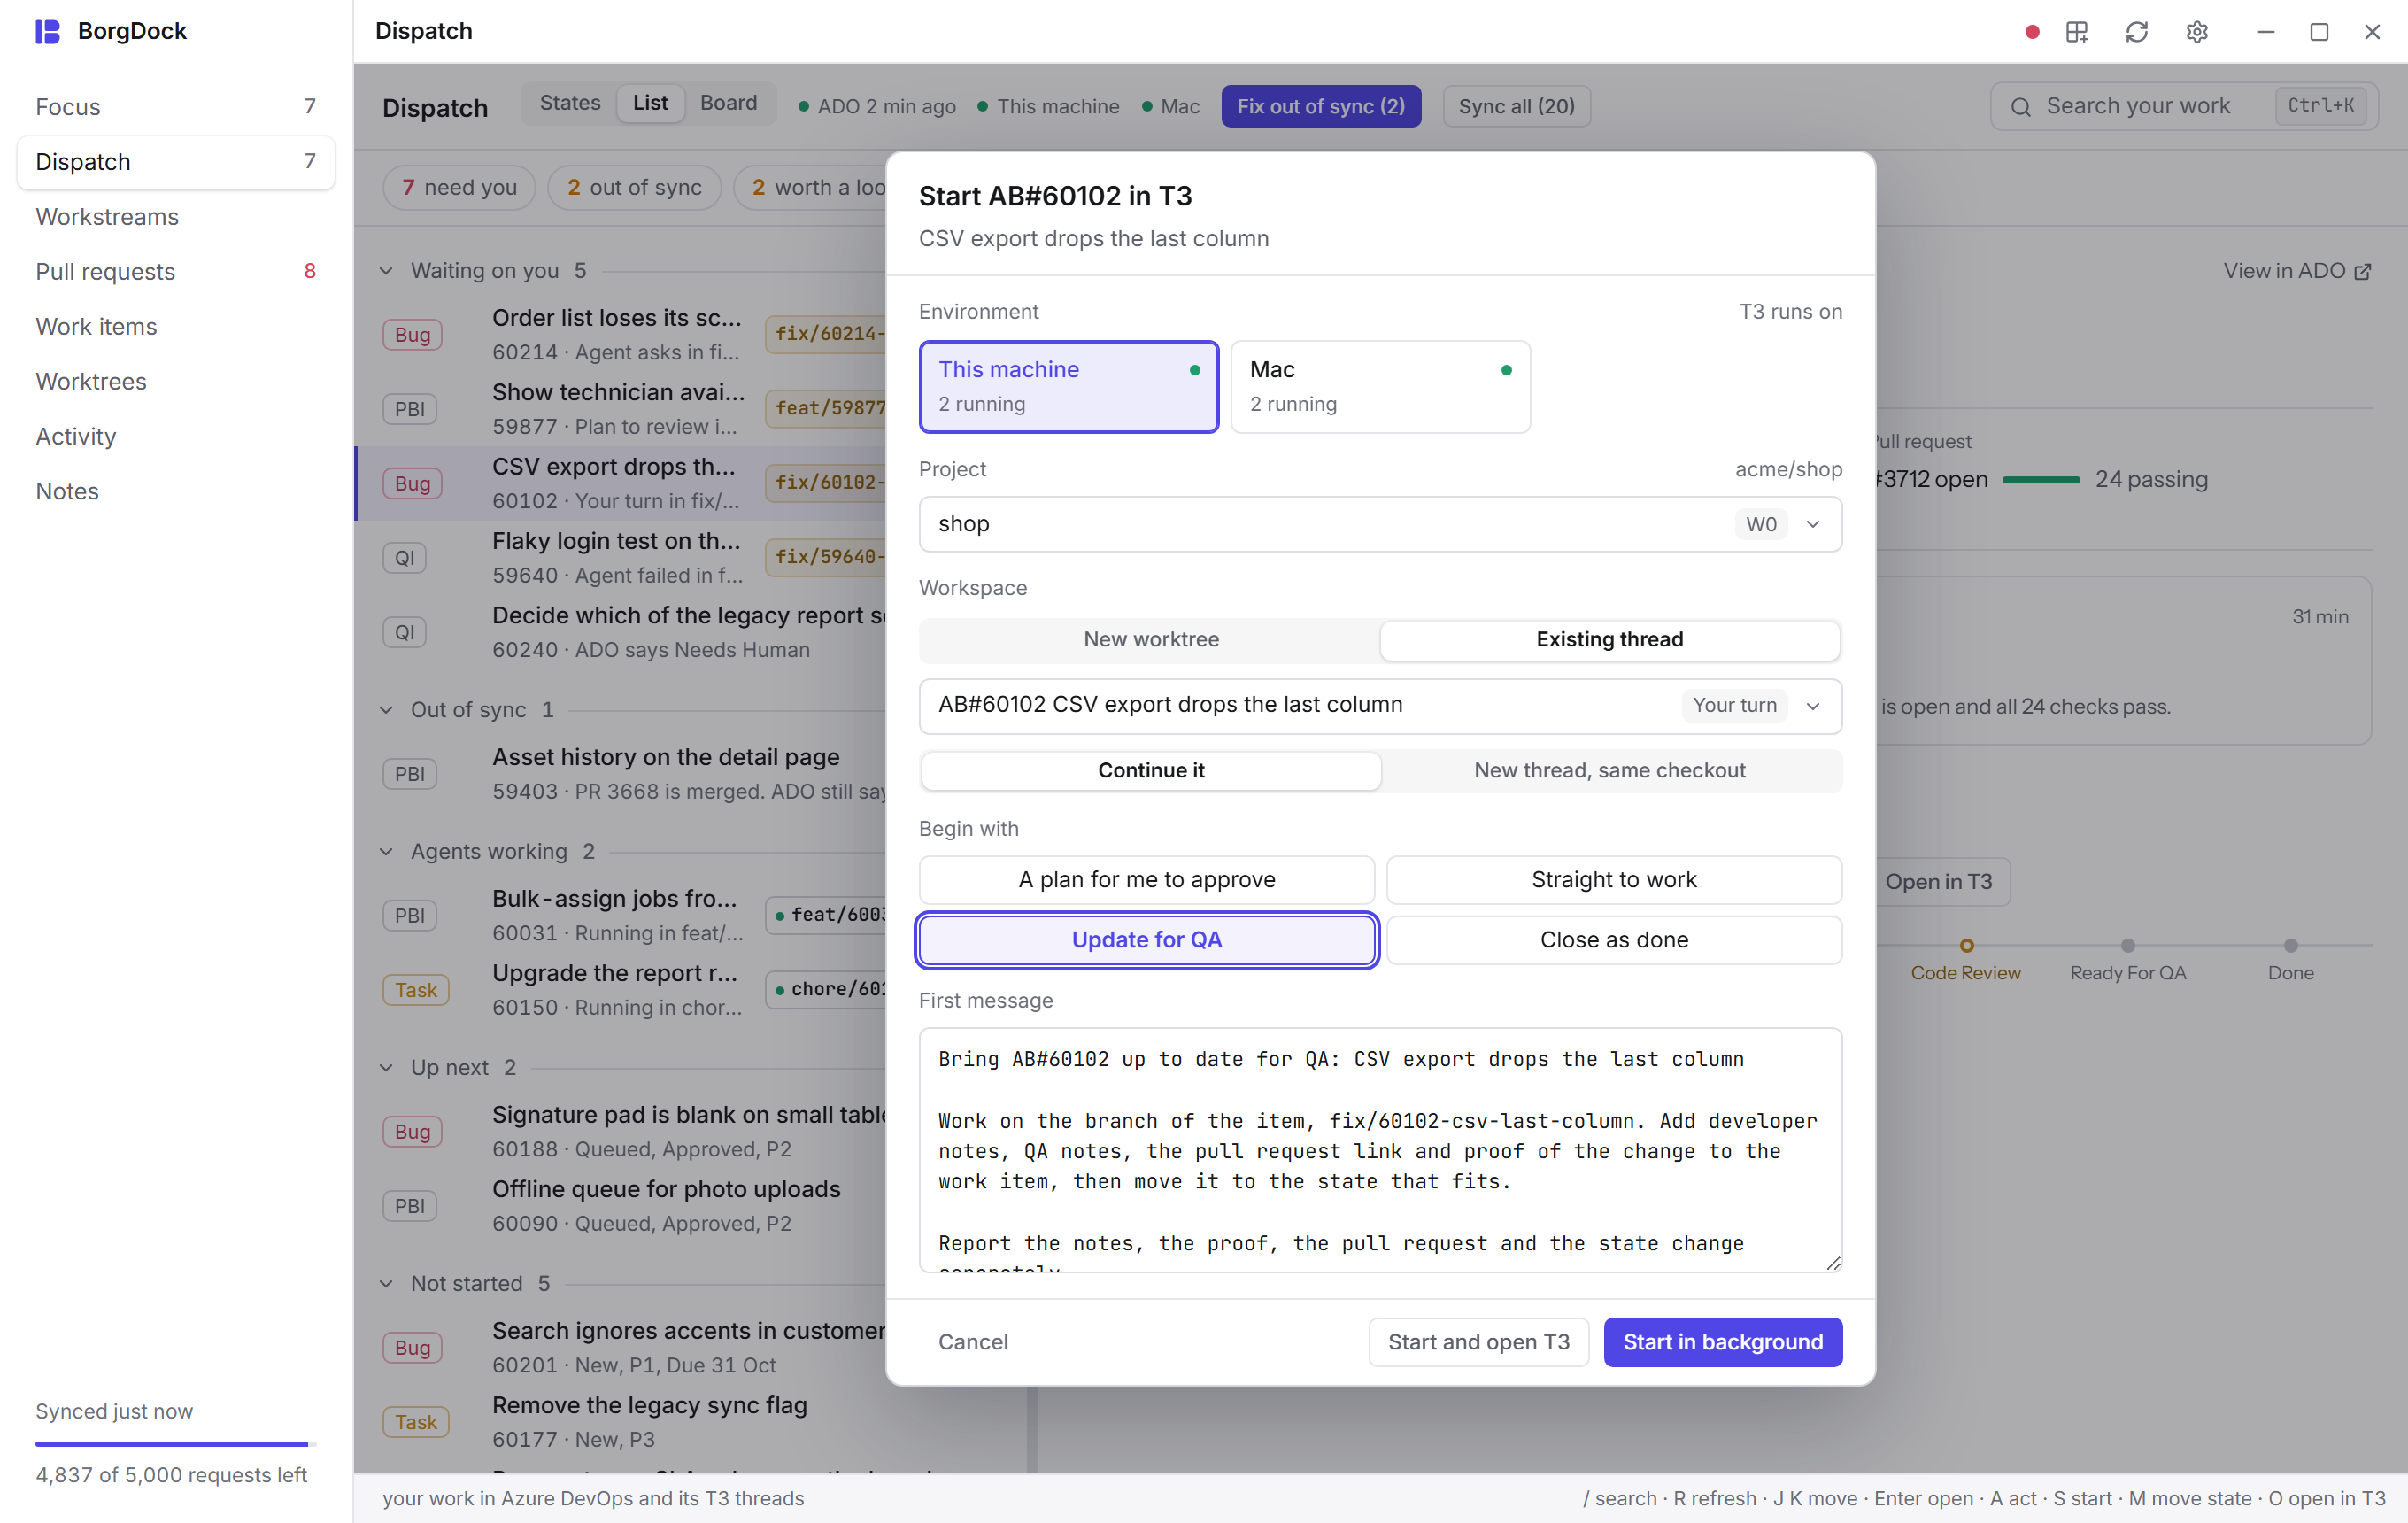Select Mac environment card
This screenshot has width=2408, height=1523.
pyautogui.click(x=1380, y=386)
